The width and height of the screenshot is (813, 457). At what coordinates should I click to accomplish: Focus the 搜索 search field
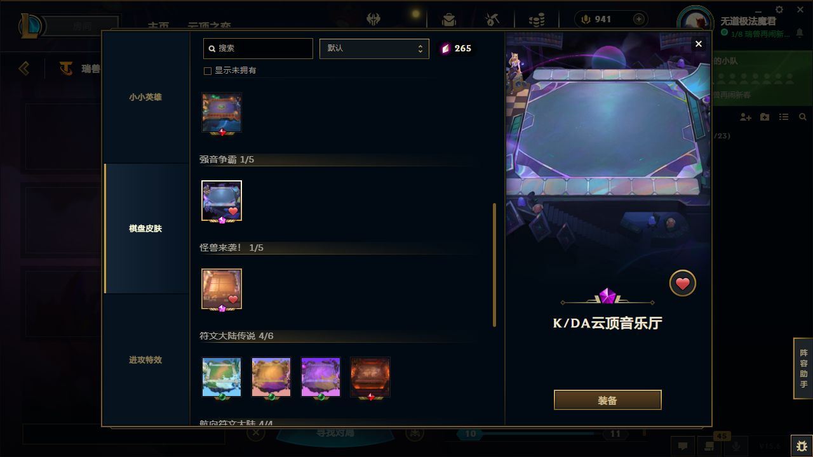tap(259, 48)
